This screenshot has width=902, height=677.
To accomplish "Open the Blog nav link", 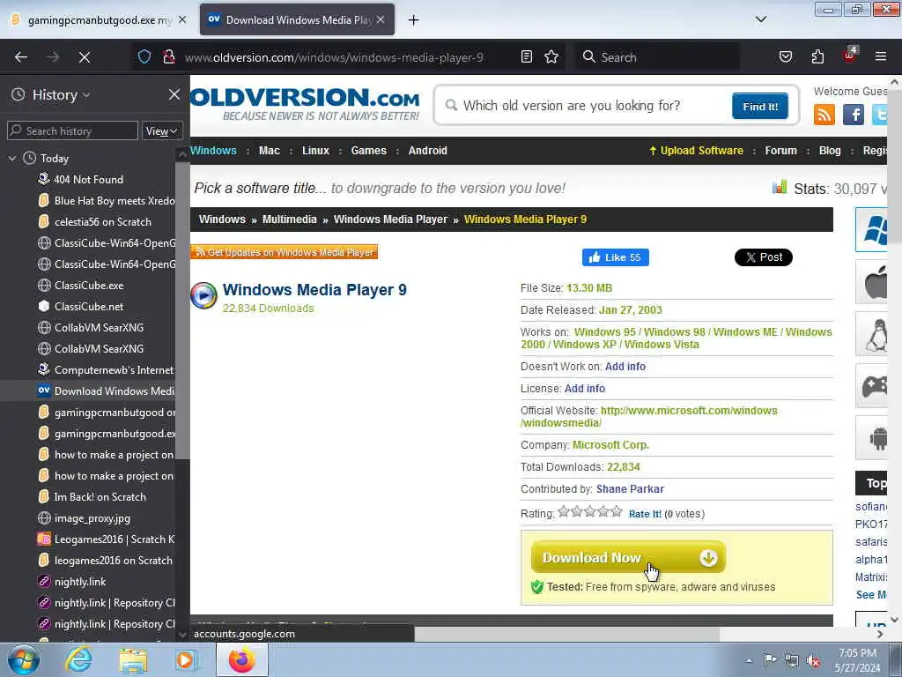I will point(830,151).
